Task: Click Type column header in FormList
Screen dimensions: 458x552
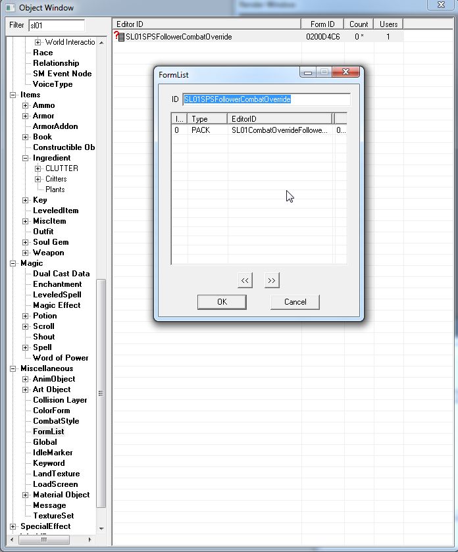Action: 207,119
